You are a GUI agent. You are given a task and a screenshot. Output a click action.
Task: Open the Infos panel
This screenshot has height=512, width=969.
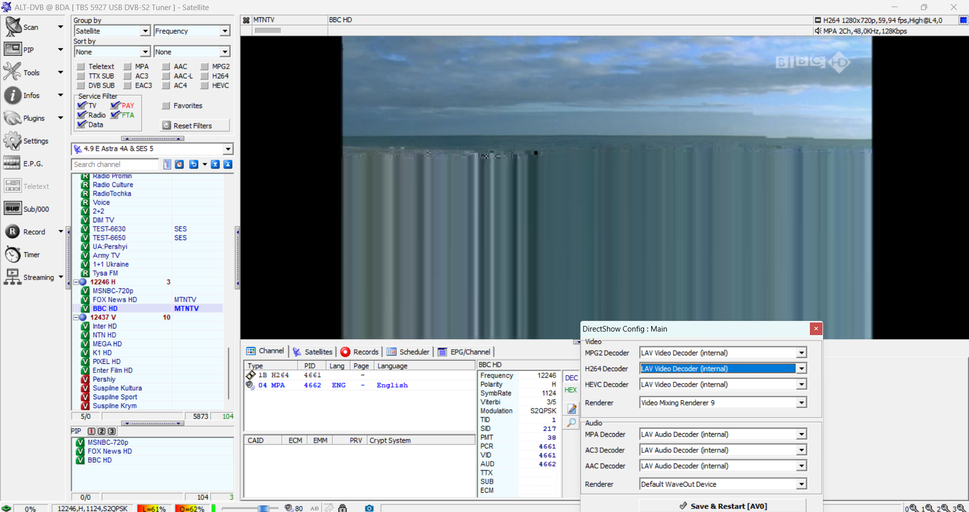pyautogui.click(x=22, y=95)
